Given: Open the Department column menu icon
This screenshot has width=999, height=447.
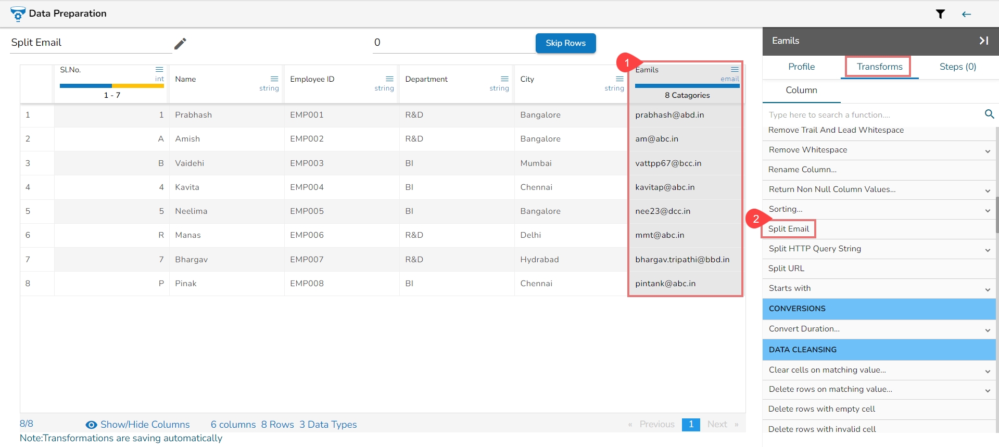Looking at the screenshot, I should [504, 79].
